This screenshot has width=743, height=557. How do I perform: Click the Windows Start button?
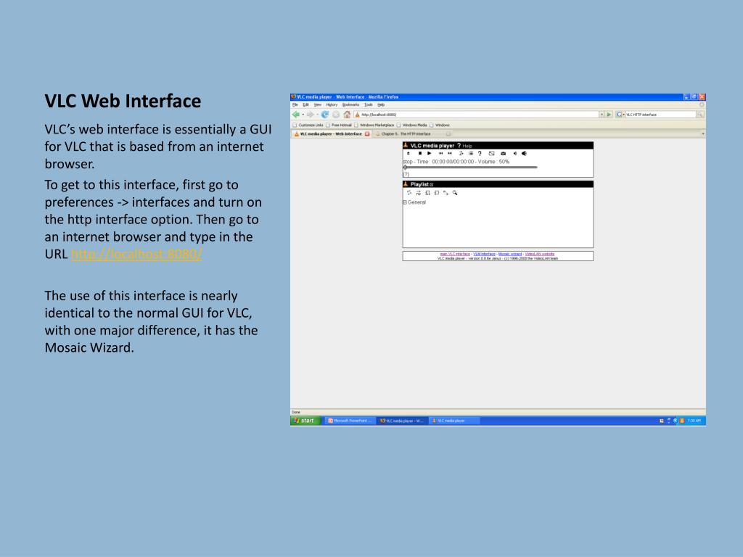pyautogui.click(x=305, y=421)
